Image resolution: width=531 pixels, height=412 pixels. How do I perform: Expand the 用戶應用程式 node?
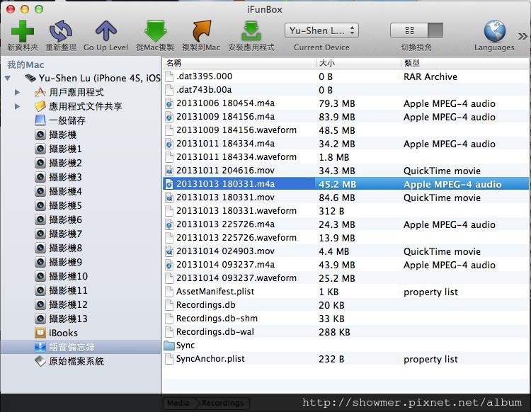[x=17, y=92]
